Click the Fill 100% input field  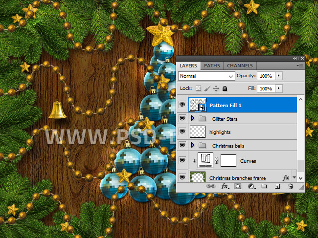click(x=266, y=89)
